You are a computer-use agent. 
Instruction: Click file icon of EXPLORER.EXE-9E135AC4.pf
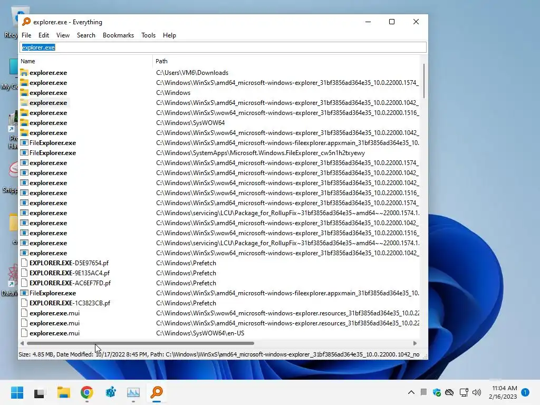click(x=24, y=273)
